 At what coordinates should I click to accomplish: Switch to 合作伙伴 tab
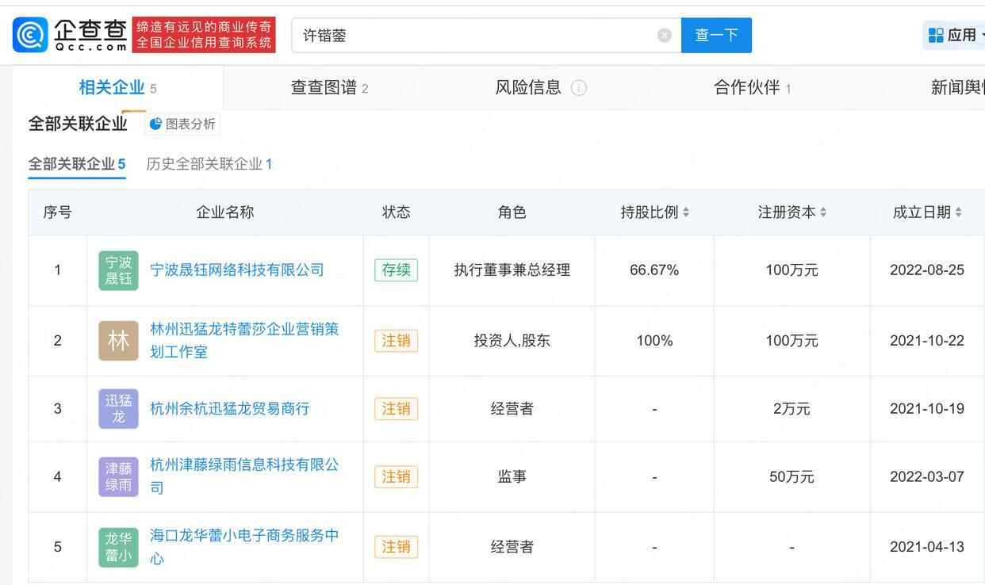pos(752,88)
